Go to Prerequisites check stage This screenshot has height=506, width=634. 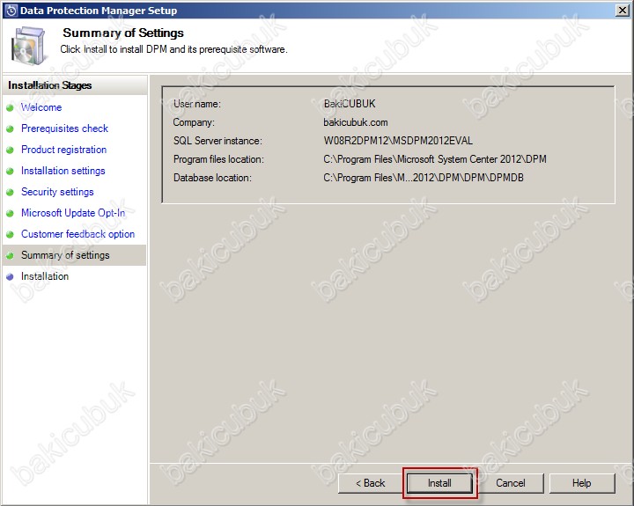pos(64,128)
